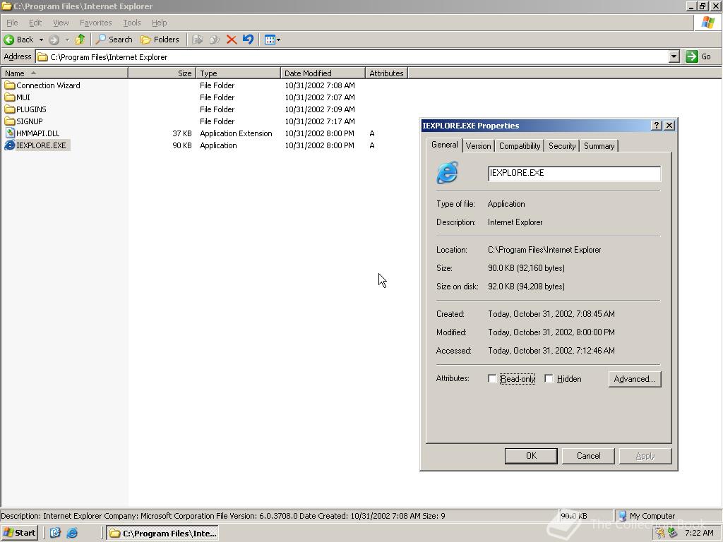Enable the Read-only attribute checkbox
The height and width of the screenshot is (542, 723).
pos(492,379)
